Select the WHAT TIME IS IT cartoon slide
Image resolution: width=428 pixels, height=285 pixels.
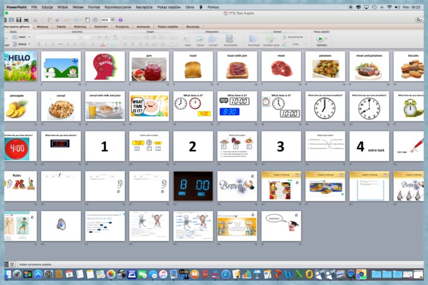coord(149,106)
